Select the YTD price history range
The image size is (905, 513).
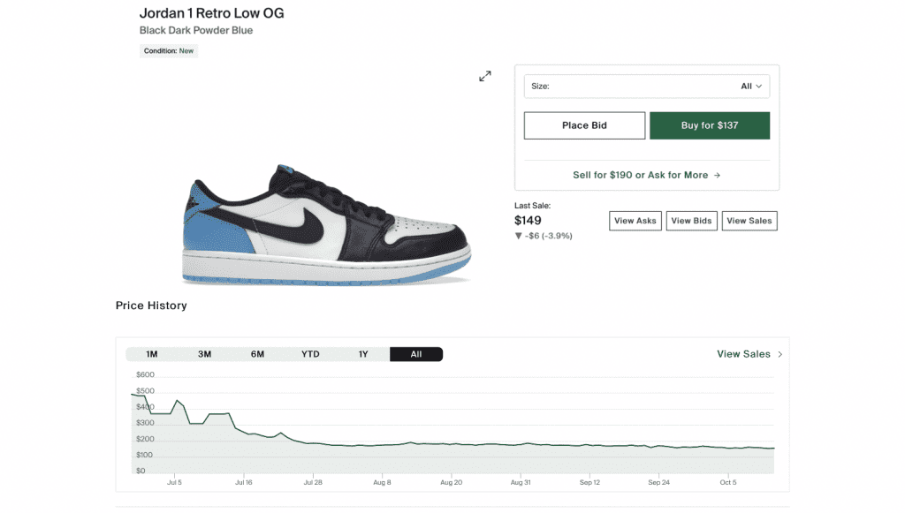pos(310,354)
